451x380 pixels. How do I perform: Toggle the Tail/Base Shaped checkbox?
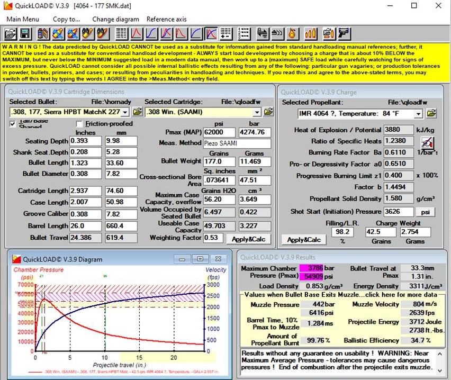(12, 124)
